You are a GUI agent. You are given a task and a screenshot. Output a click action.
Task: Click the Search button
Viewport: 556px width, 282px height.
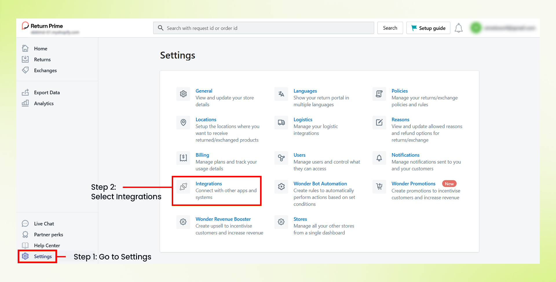[390, 28]
